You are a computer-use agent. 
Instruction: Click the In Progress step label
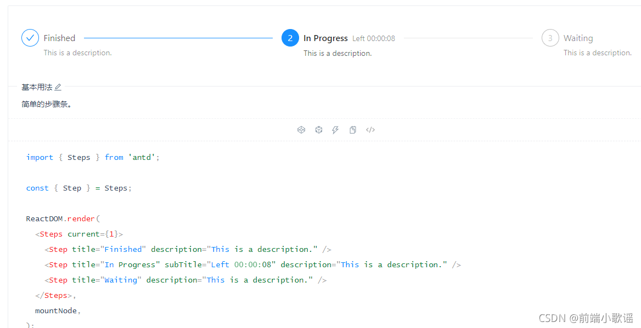tap(325, 38)
